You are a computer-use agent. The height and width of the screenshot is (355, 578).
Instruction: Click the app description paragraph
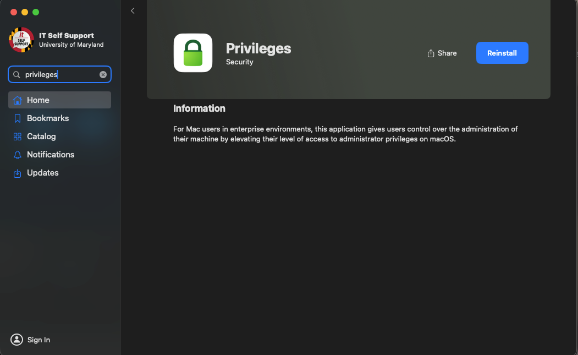tap(345, 134)
